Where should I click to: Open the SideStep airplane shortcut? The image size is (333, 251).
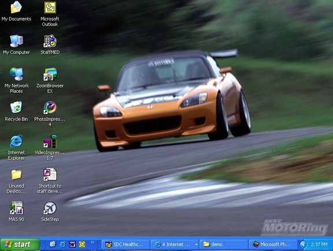tap(50, 212)
